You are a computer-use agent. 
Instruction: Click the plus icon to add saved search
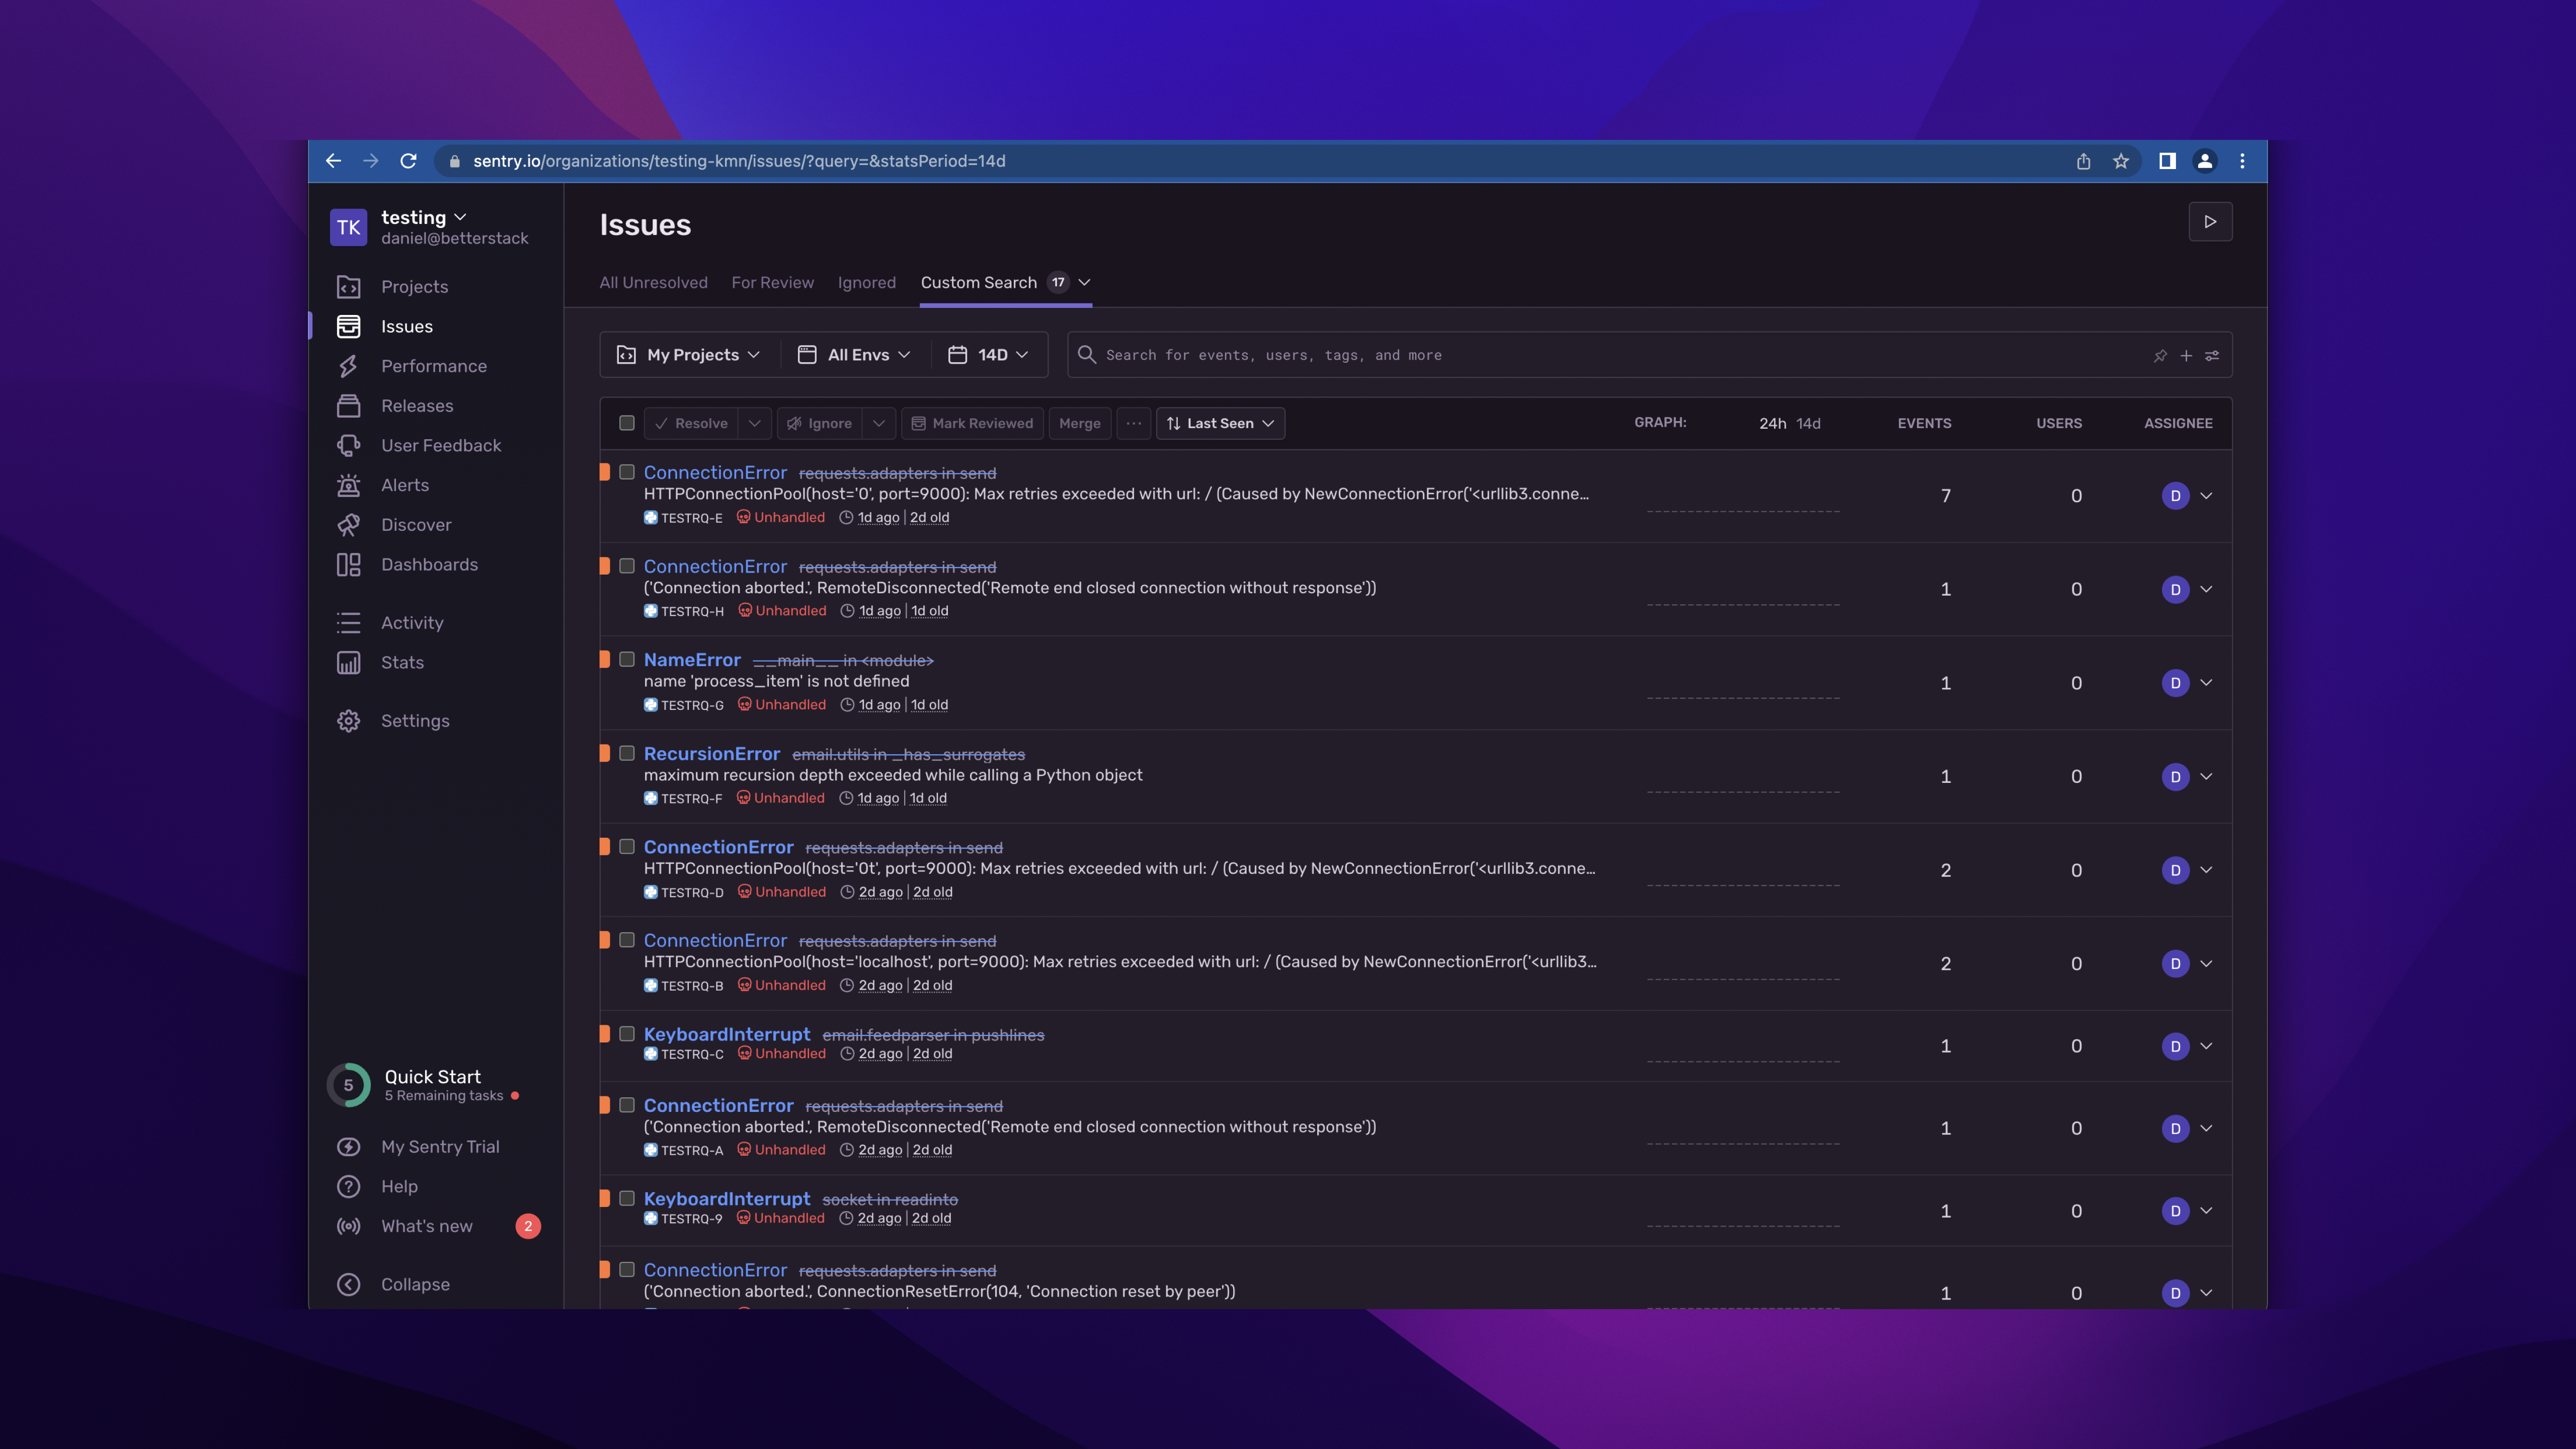(2186, 355)
